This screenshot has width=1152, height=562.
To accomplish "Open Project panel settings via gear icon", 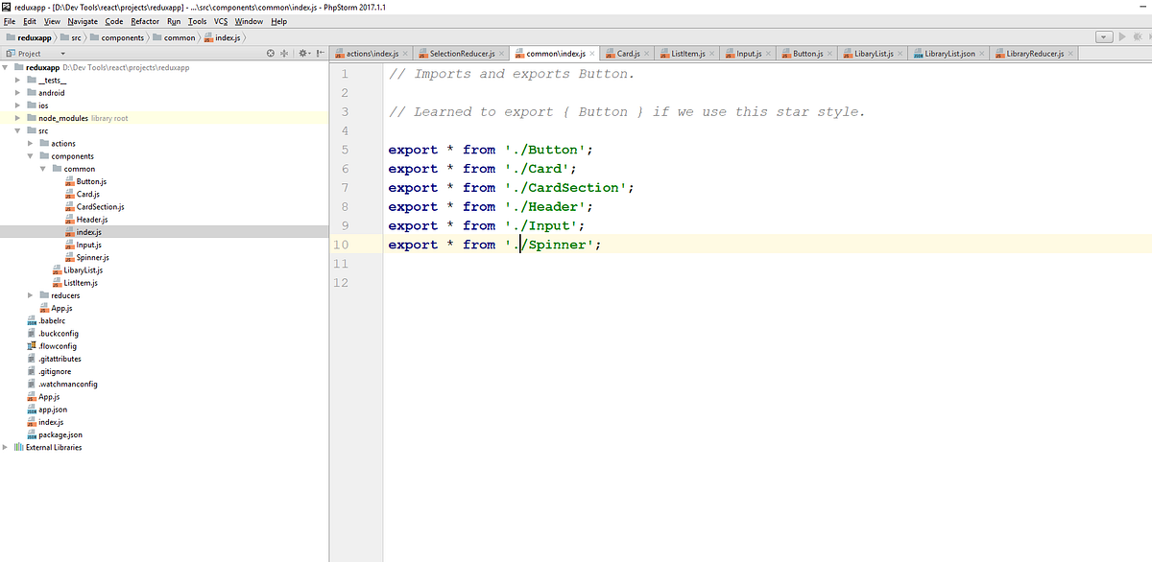I will coord(301,53).
